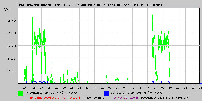
Task: Click the green IN legend swatch
Action: [20, 93]
